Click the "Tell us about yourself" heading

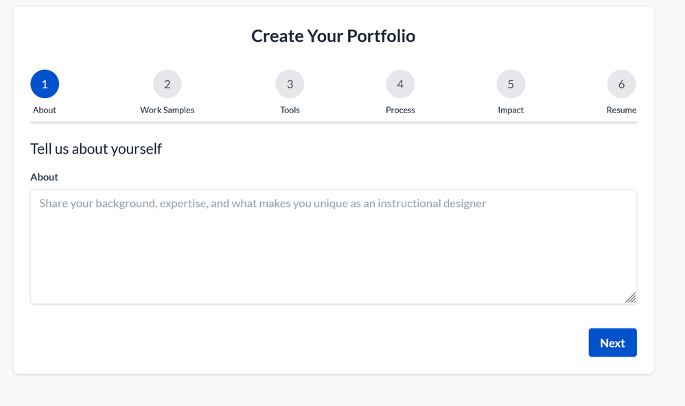pyautogui.click(x=96, y=149)
